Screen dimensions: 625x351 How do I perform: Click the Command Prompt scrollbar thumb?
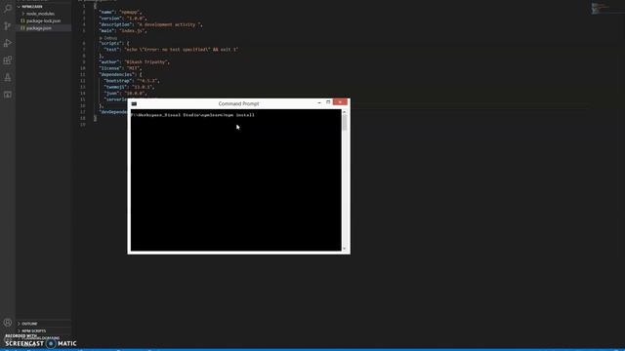pos(345,123)
